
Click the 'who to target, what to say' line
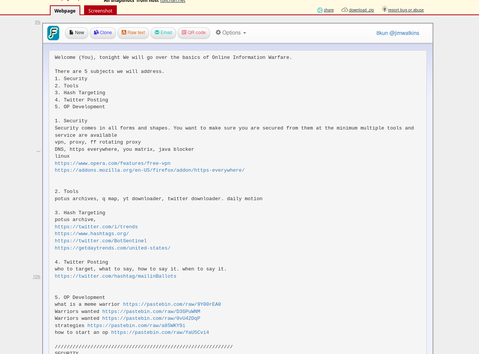pyautogui.click(x=141, y=269)
